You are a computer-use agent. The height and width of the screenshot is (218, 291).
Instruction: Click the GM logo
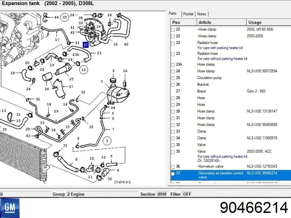pos(10,208)
